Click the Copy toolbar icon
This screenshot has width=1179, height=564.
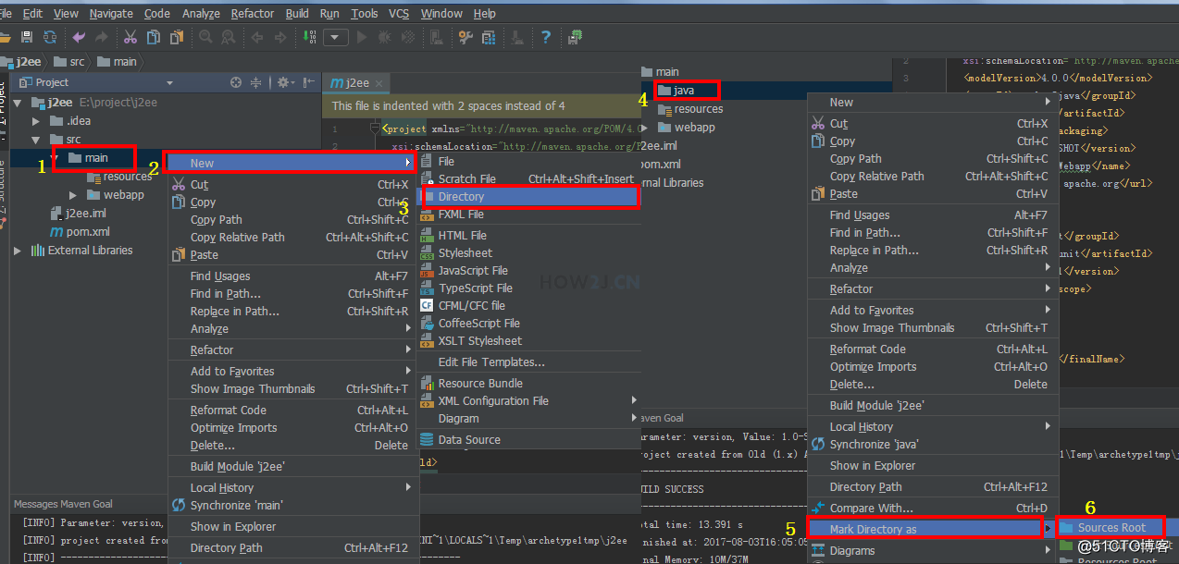click(153, 37)
